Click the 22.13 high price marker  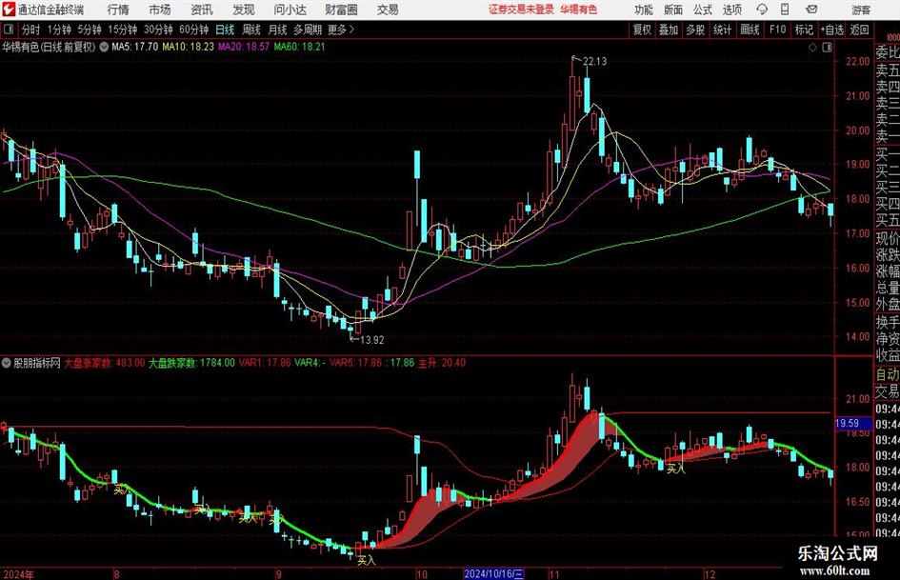pos(594,61)
